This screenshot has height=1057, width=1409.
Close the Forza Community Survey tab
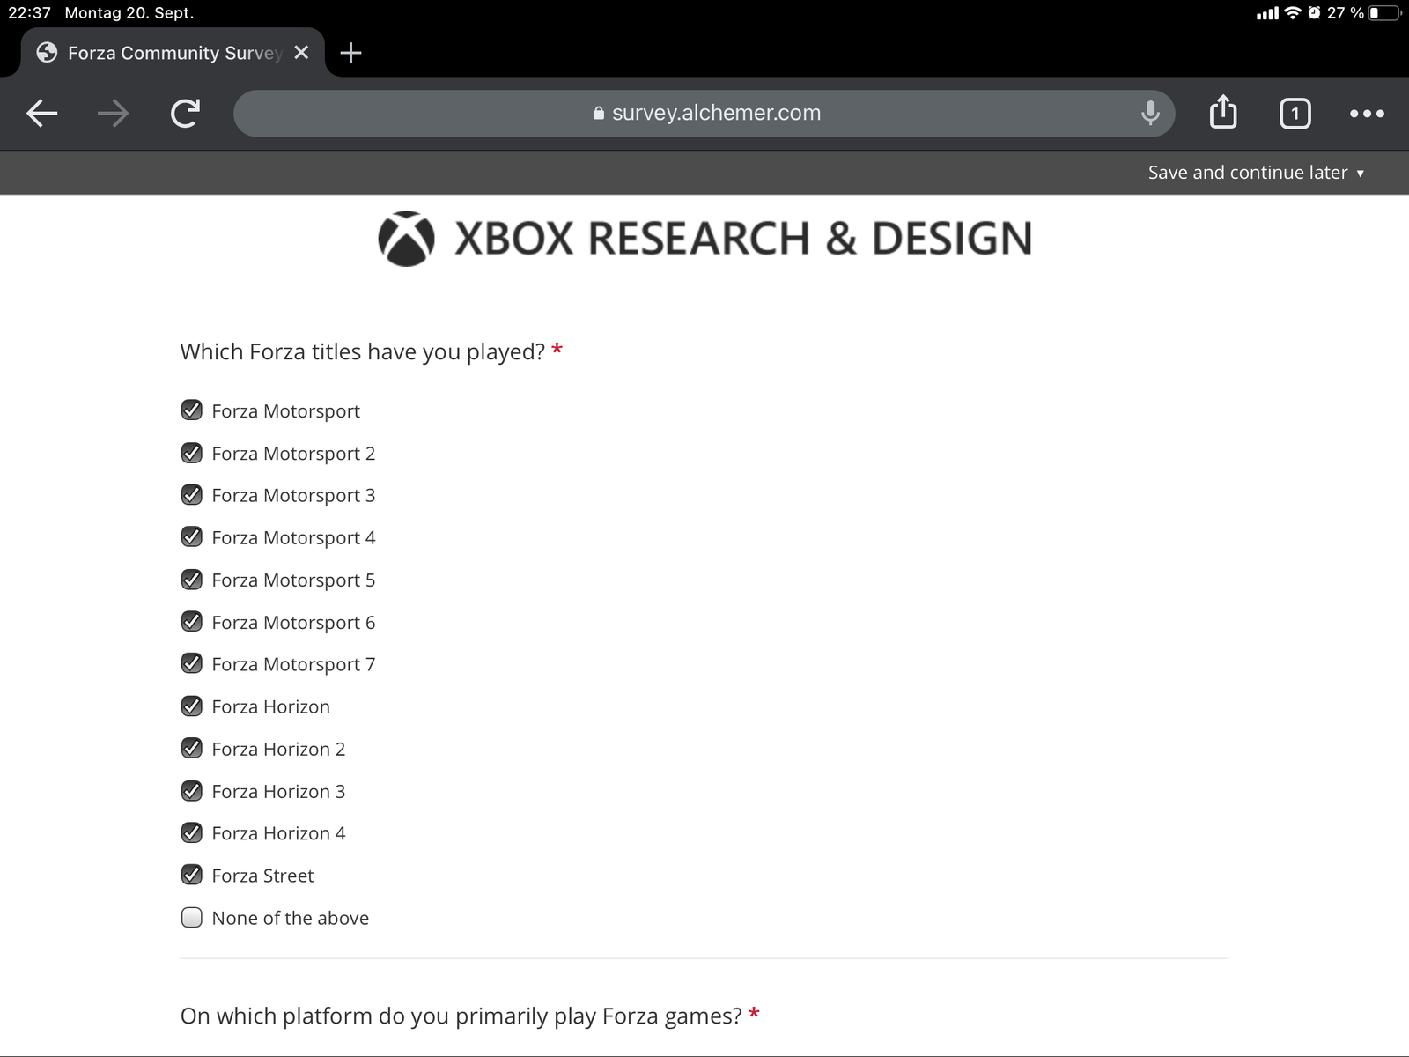click(301, 53)
